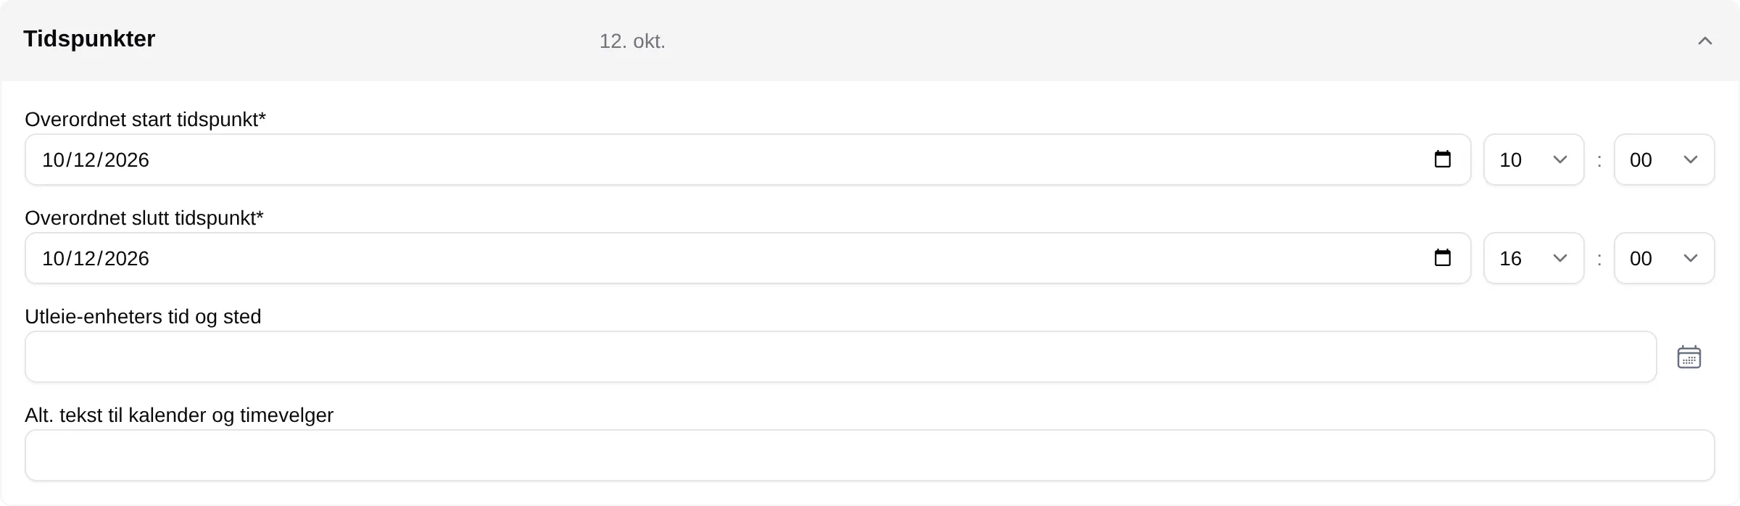Open start hour dropdown showing 10
Image resolution: width=1740 pixels, height=506 pixels.
[1533, 159]
